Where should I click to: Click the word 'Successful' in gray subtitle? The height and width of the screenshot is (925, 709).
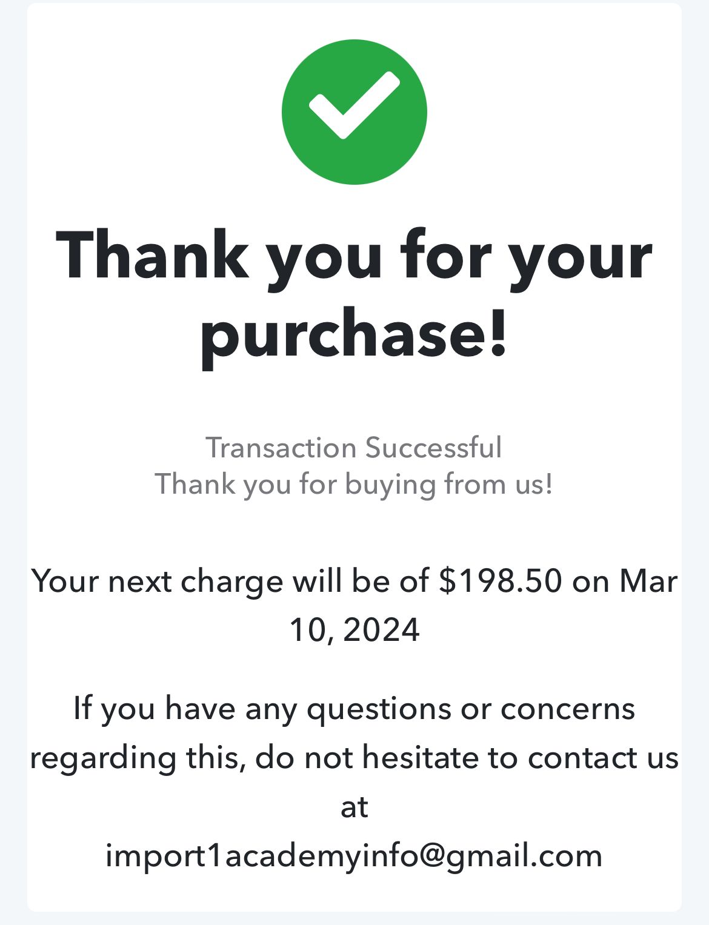coord(433,448)
